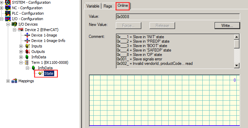The height and width of the screenshot is (128, 248).
Task: Click the Device 1-Image icon
Action: [27, 35]
